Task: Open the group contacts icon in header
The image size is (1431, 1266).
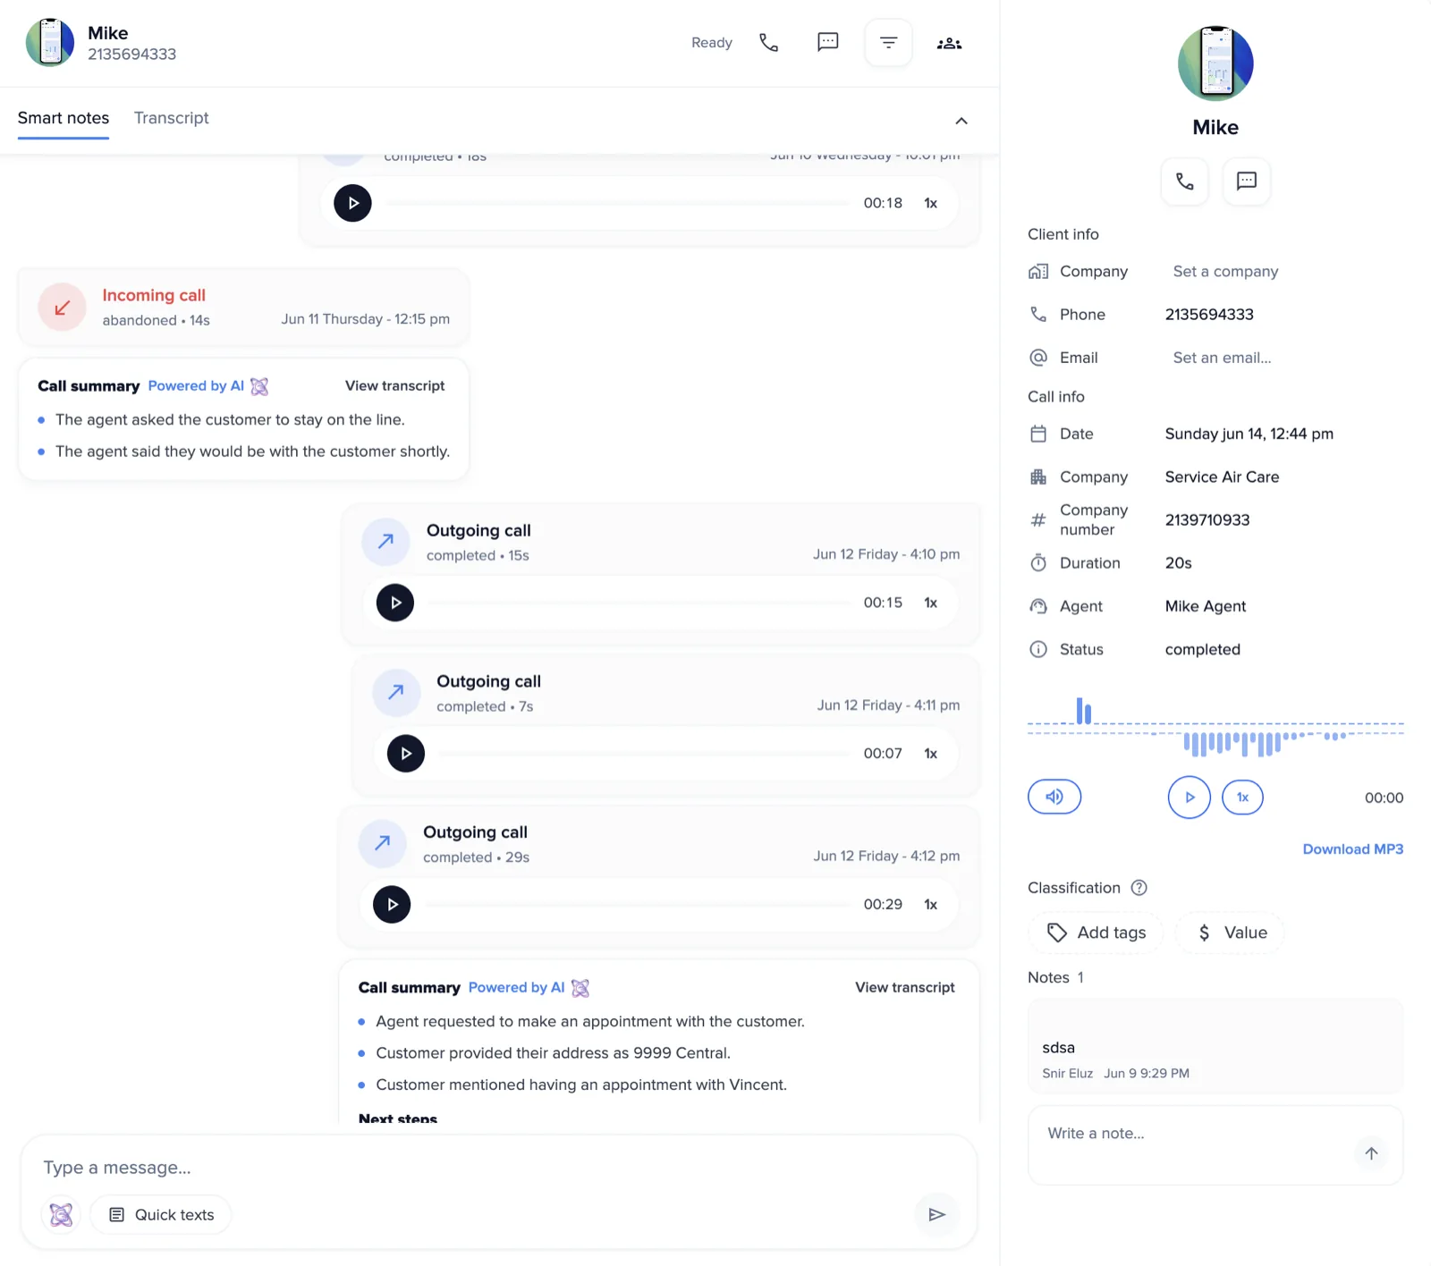Action: click(x=949, y=43)
